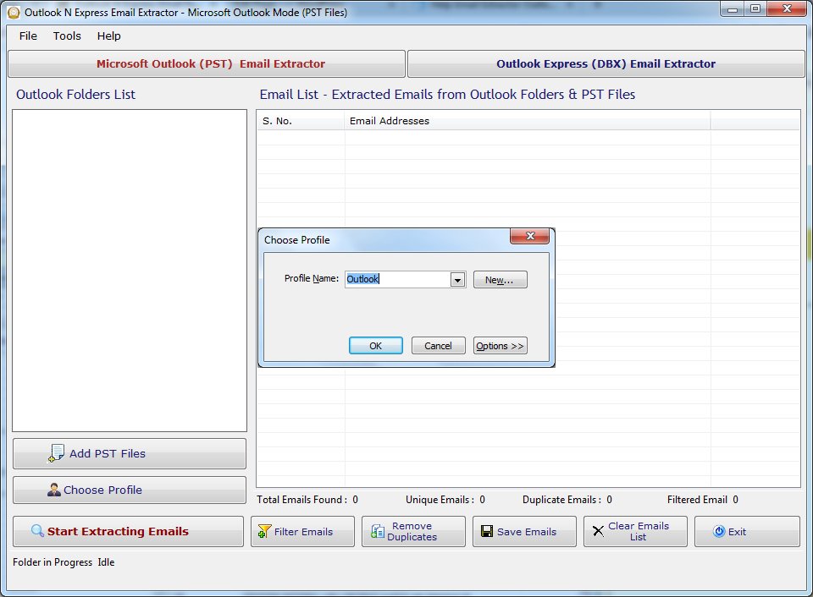Click the blue power icon on Exit

point(719,531)
